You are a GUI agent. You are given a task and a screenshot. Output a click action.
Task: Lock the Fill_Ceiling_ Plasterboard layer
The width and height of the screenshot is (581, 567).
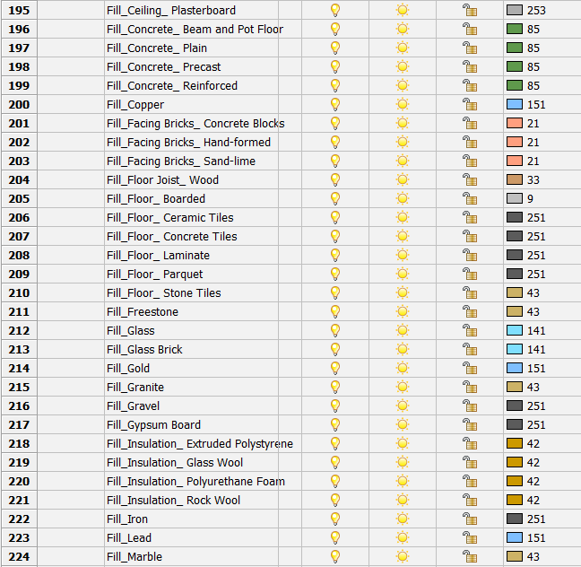click(x=469, y=11)
